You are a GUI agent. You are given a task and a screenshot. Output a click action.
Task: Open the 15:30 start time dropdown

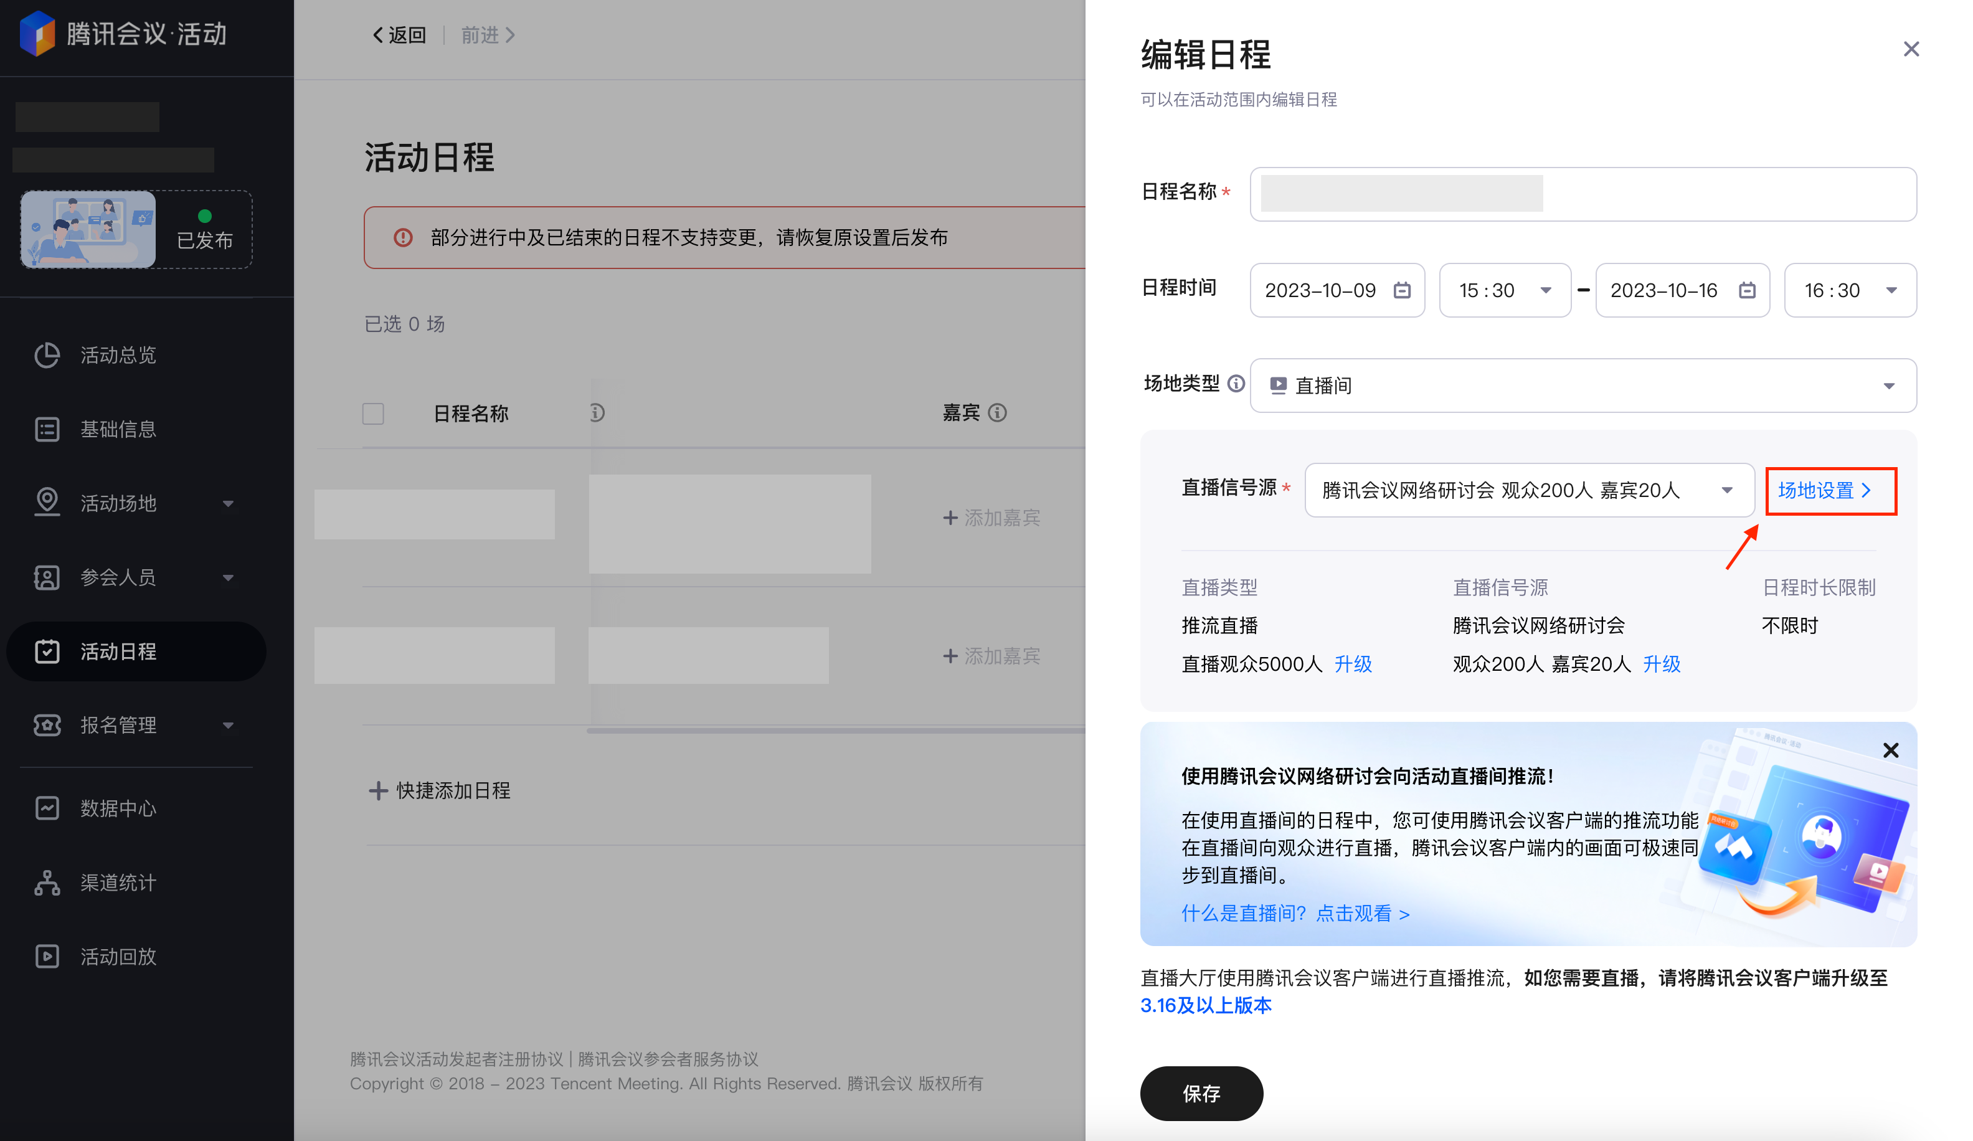tap(1504, 290)
